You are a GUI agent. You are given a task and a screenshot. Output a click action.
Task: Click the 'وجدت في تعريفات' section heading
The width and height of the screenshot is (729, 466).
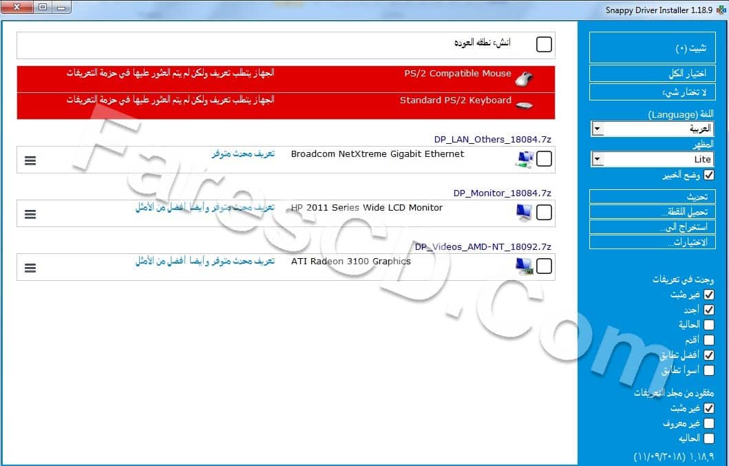[x=683, y=279]
